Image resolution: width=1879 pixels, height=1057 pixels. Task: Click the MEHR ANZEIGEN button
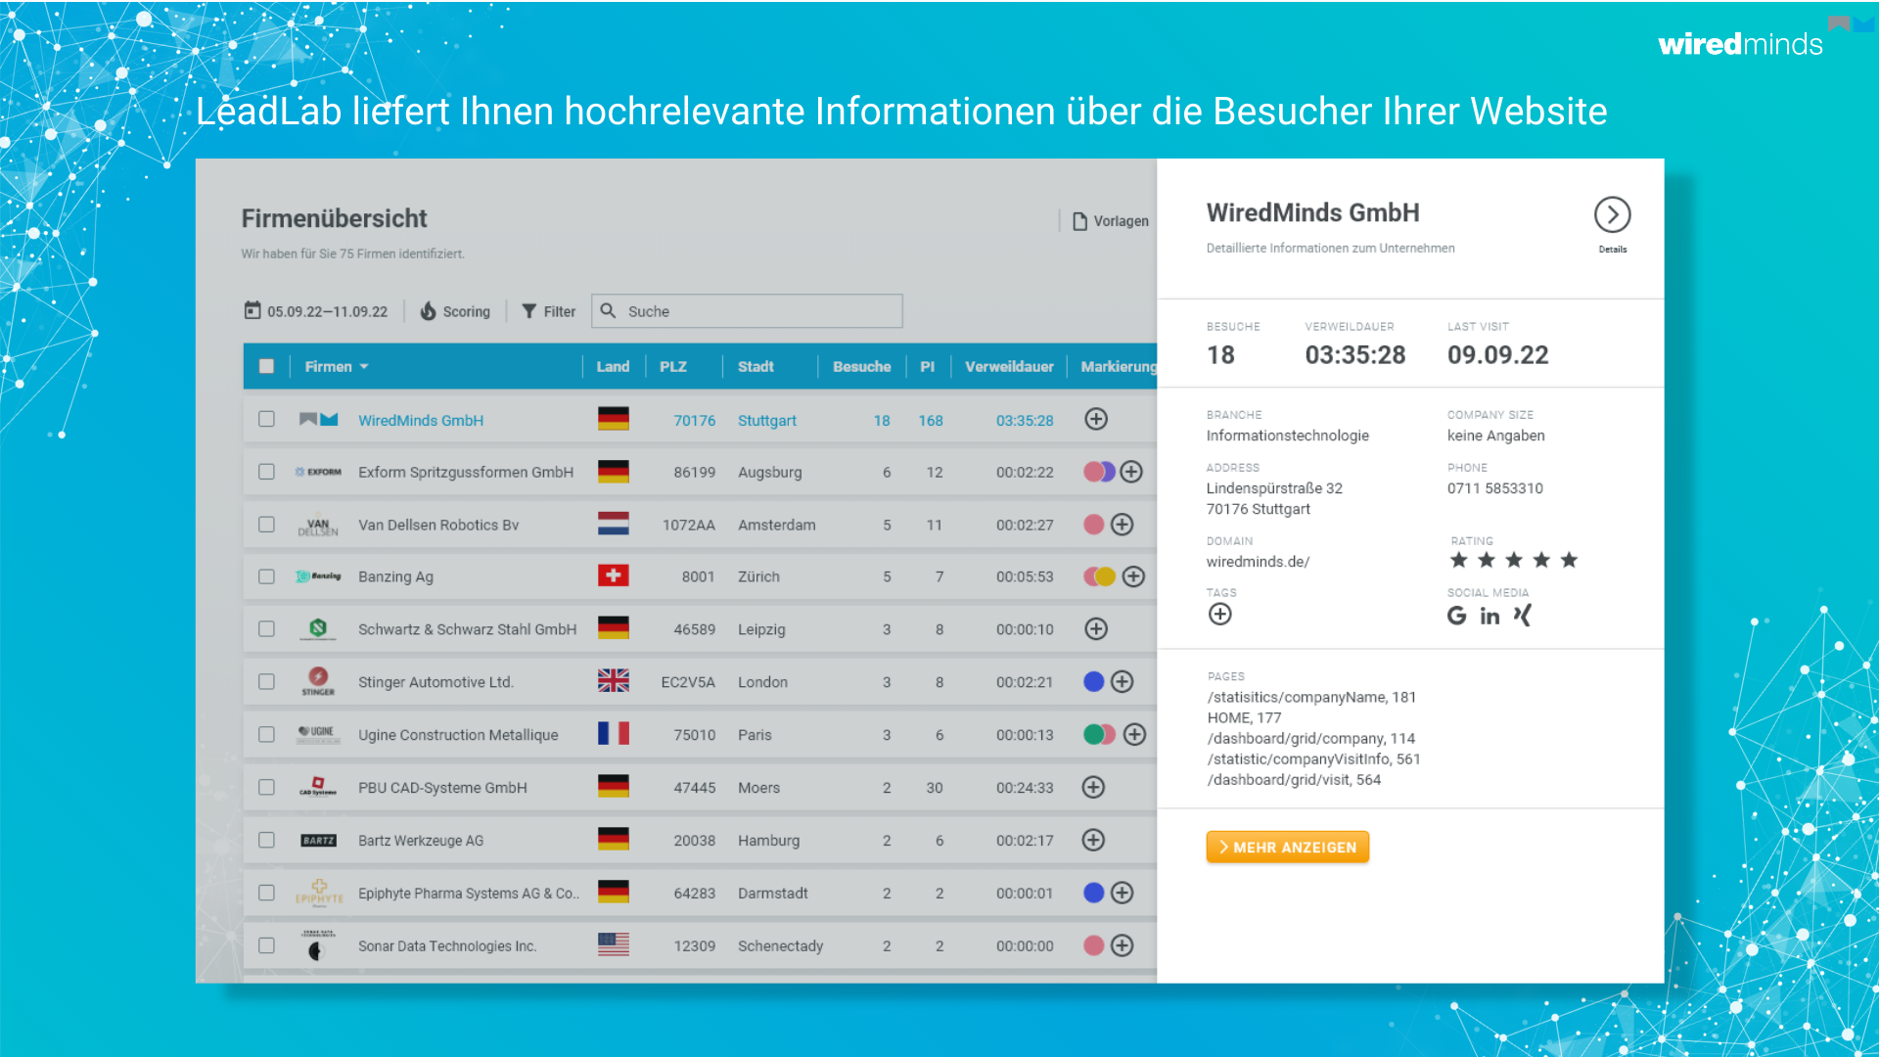coord(1287,848)
